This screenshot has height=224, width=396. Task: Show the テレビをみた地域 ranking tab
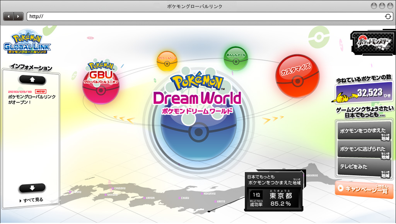[x=364, y=167]
